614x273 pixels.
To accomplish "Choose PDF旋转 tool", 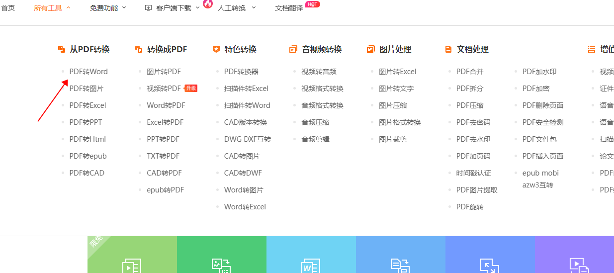I will pos(470,207).
